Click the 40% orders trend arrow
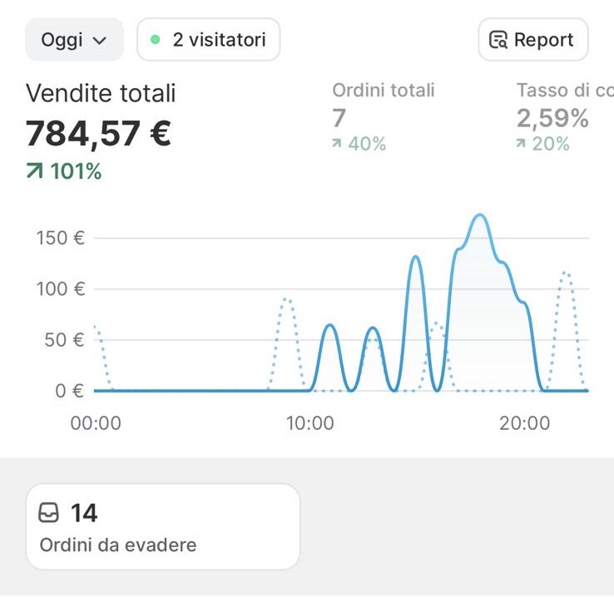The height and width of the screenshot is (597, 614). coord(336,143)
